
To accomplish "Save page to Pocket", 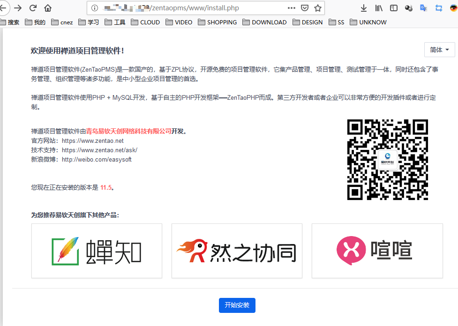I will [x=305, y=8].
